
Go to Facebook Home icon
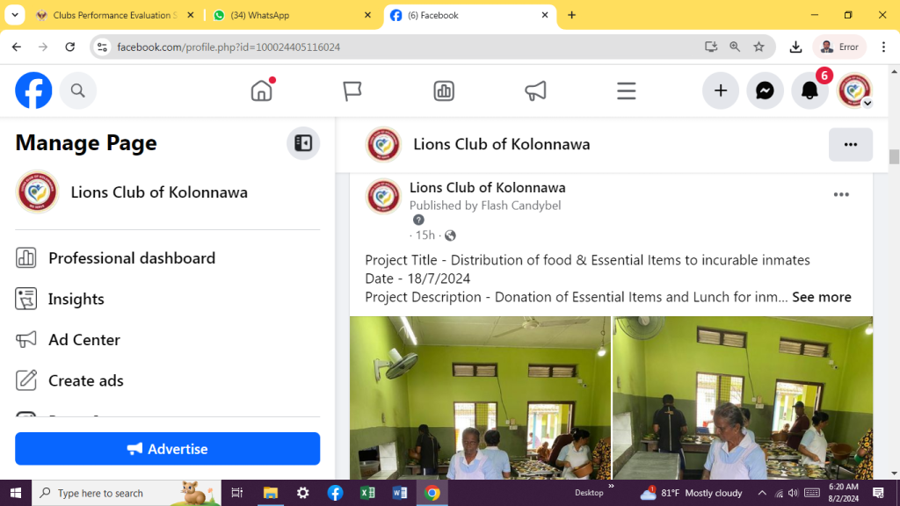pos(262,90)
